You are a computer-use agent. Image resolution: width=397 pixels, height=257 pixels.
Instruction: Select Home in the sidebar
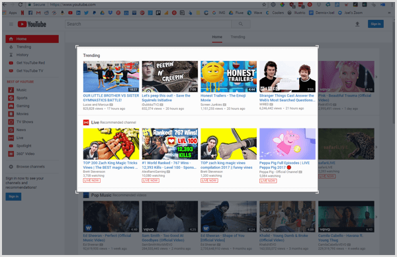point(32,39)
